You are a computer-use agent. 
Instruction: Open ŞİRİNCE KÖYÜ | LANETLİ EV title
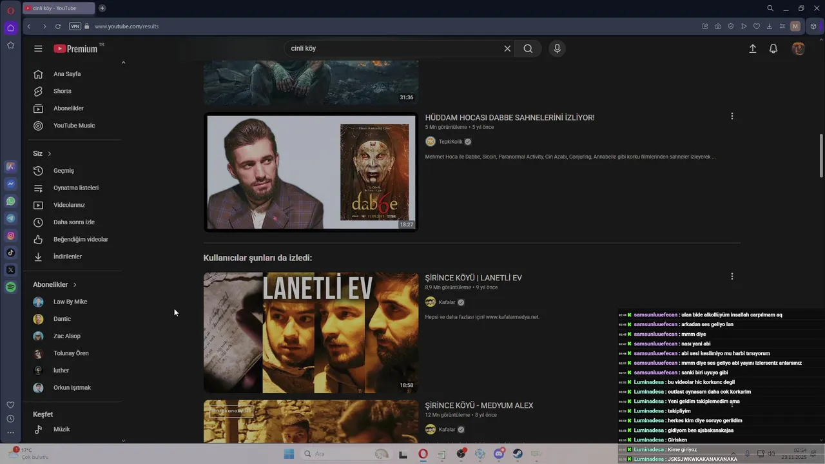(474, 278)
